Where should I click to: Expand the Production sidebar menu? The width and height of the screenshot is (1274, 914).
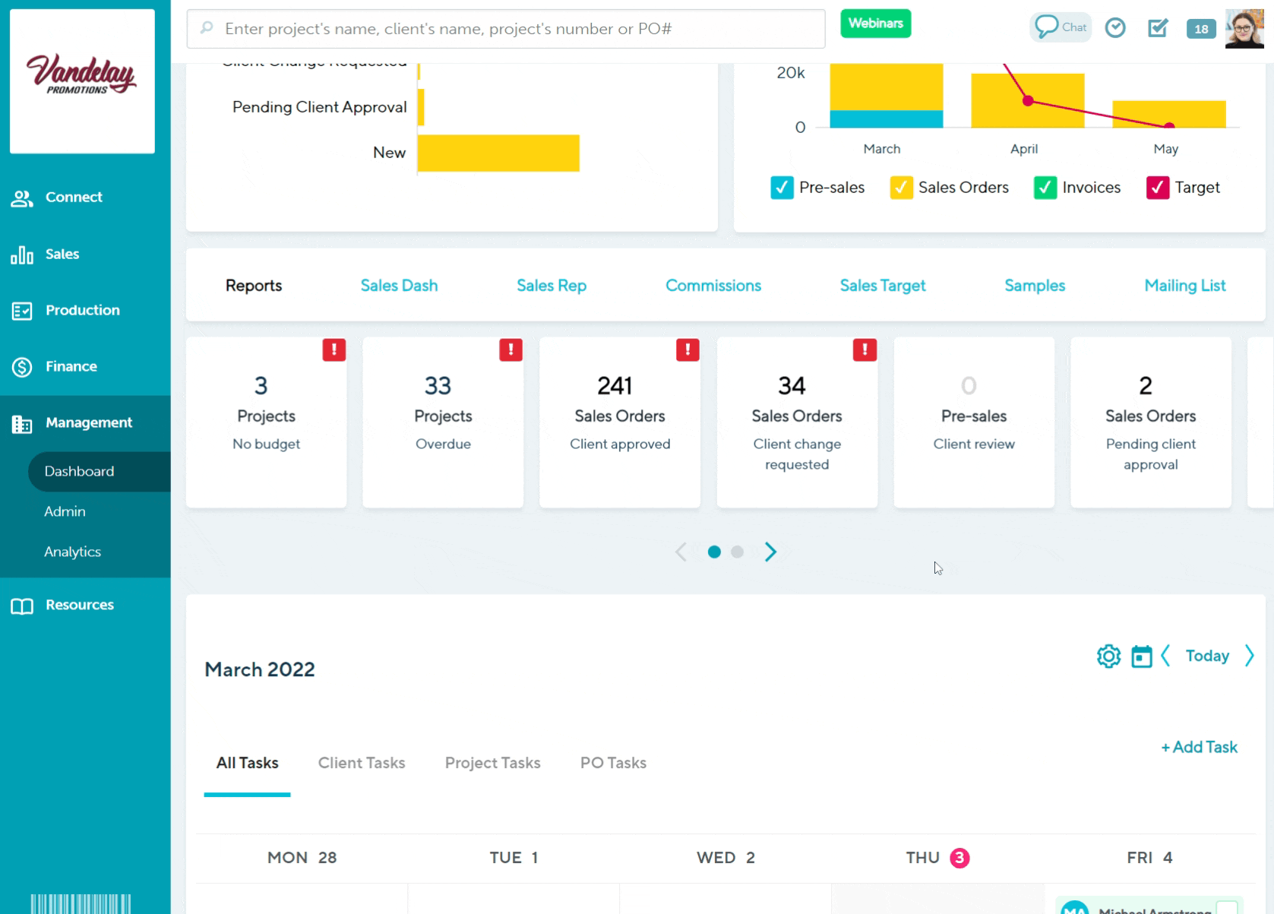point(82,310)
